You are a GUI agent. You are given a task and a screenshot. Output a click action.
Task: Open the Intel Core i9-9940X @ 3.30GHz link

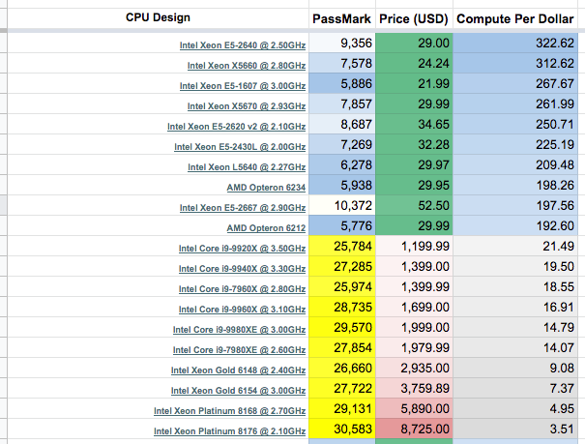tap(242, 269)
